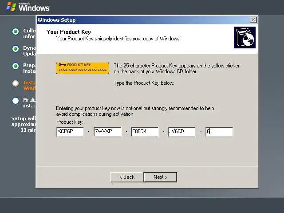
Task: Go back with the Back button
Action: (x=127, y=177)
